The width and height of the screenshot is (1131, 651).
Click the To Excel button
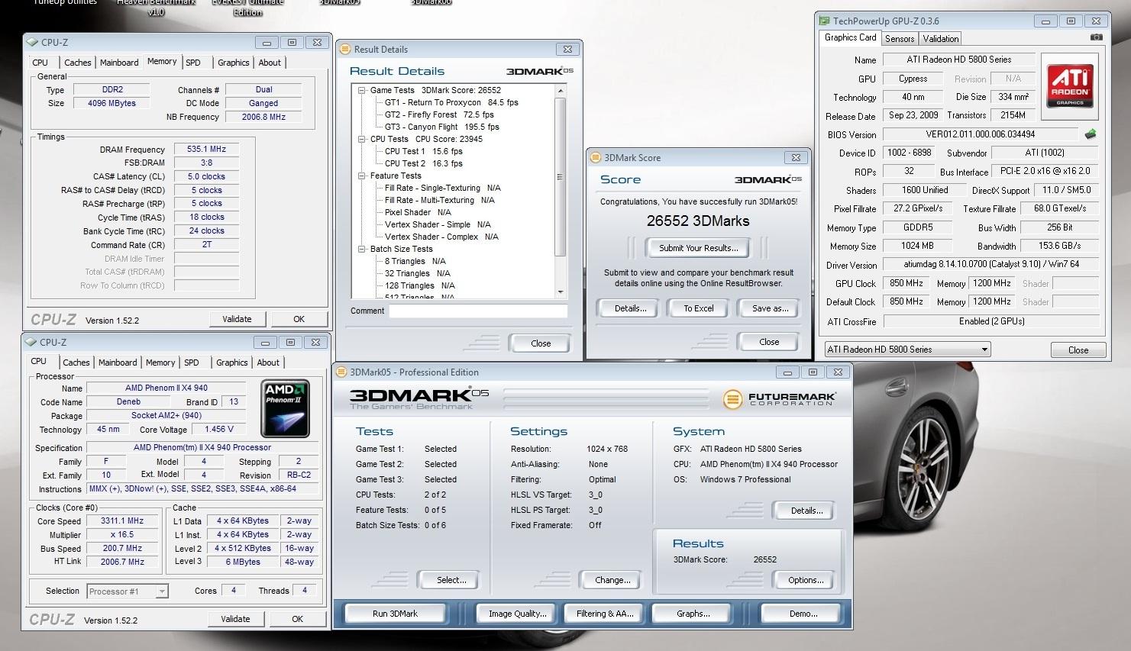(x=698, y=308)
